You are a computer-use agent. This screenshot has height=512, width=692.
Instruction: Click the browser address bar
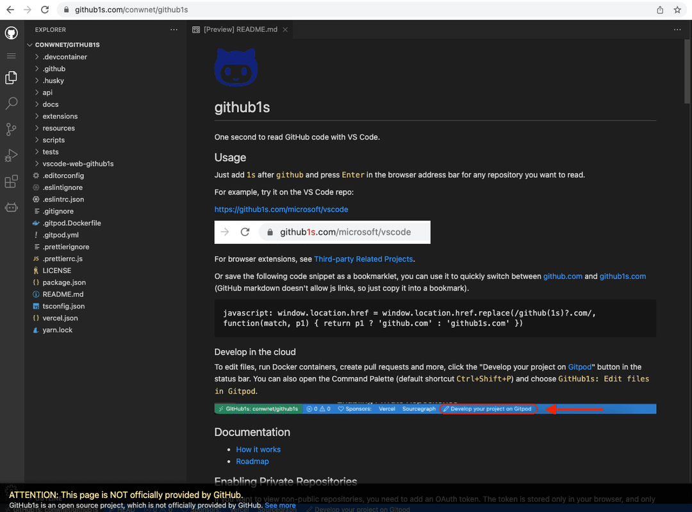point(160,10)
